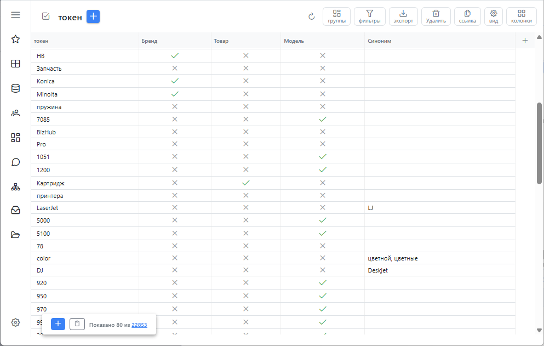Open the hierarchy tree icon in sidebar

click(15, 187)
